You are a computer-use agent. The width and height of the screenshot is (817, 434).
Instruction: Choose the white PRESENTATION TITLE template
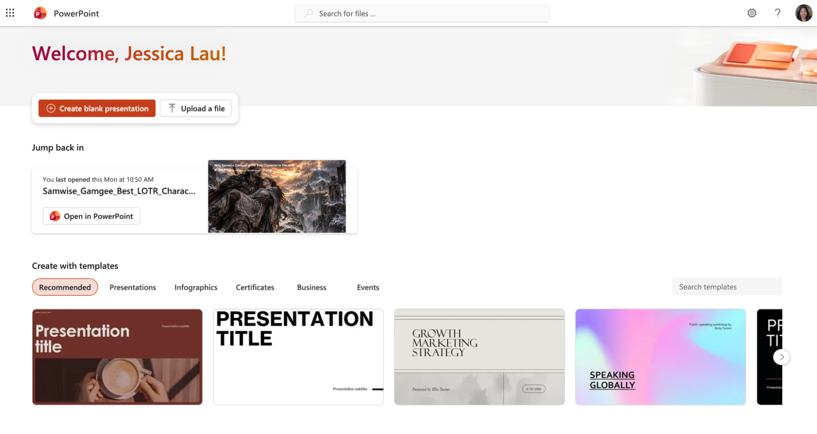pos(298,357)
